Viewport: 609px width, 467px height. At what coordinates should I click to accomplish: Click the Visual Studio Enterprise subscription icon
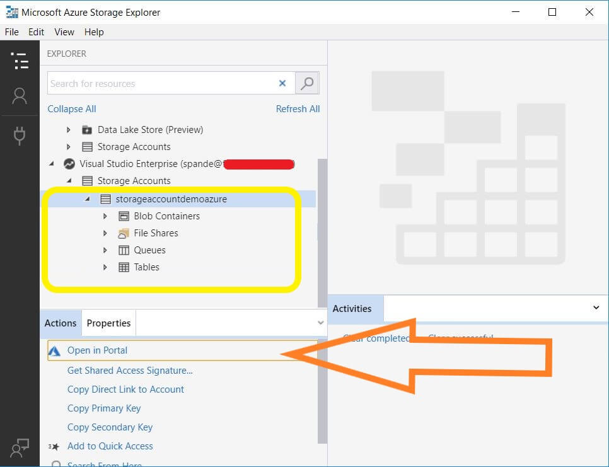coord(69,164)
